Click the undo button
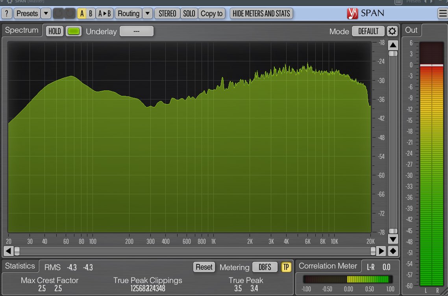The height and width of the screenshot is (296, 448). 59,13
